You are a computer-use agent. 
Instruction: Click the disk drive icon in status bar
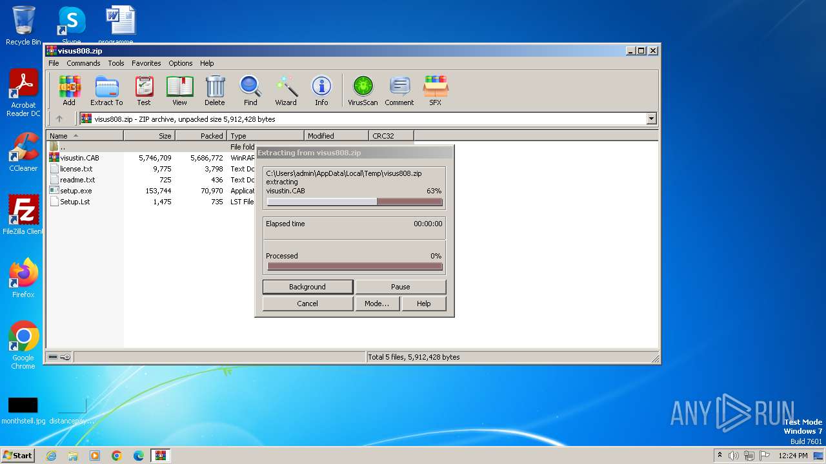[54, 357]
